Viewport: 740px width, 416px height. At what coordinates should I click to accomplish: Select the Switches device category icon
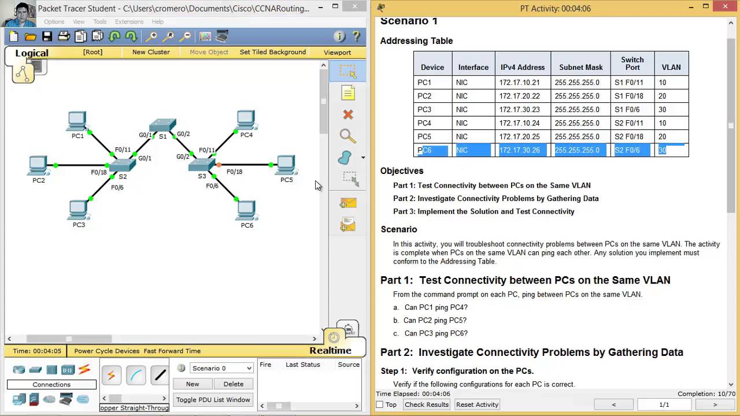36,370
